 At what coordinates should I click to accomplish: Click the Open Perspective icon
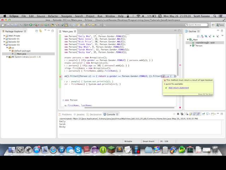coord(213,25)
